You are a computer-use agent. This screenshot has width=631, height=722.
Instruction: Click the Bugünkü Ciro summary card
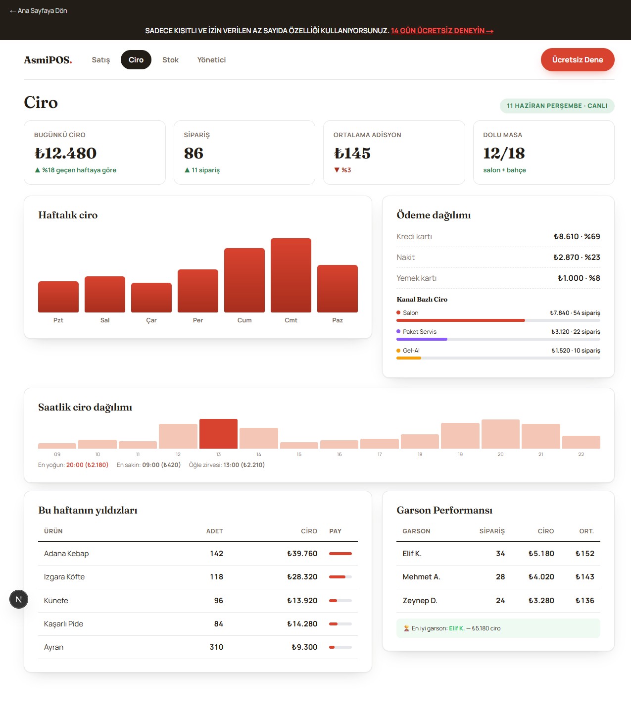(95, 153)
